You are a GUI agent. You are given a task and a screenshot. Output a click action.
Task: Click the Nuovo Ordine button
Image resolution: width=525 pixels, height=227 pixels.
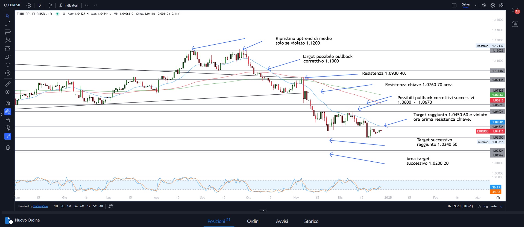23,220
